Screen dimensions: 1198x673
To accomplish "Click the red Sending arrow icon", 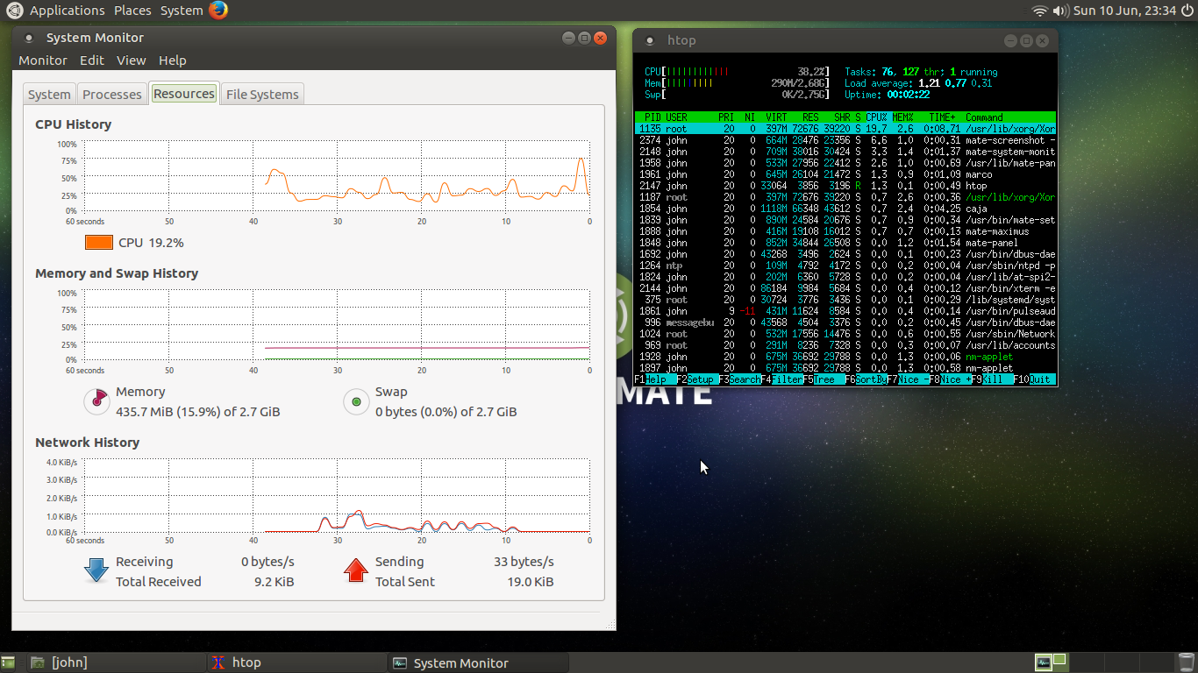I will click(355, 570).
